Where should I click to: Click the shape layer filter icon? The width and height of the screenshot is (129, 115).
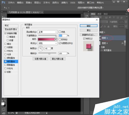pyautogui.click(x=118, y=18)
